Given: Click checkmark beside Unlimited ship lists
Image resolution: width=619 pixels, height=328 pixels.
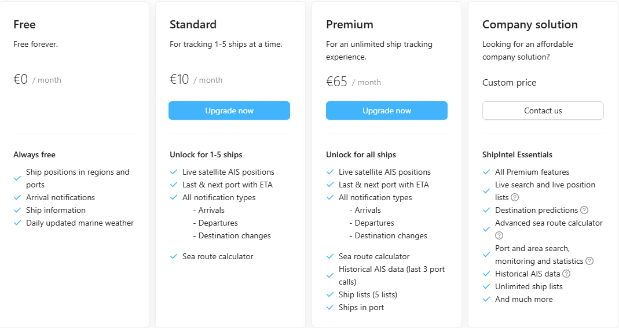Looking at the screenshot, I should tap(486, 287).
